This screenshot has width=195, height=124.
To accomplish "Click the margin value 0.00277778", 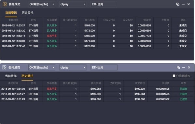I will tap(144, 36).
